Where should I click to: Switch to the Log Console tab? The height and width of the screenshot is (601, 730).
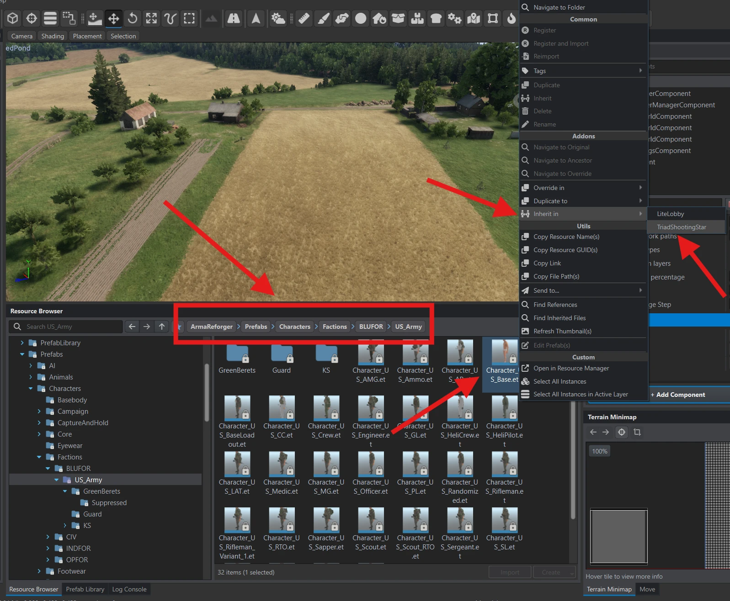tap(129, 589)
